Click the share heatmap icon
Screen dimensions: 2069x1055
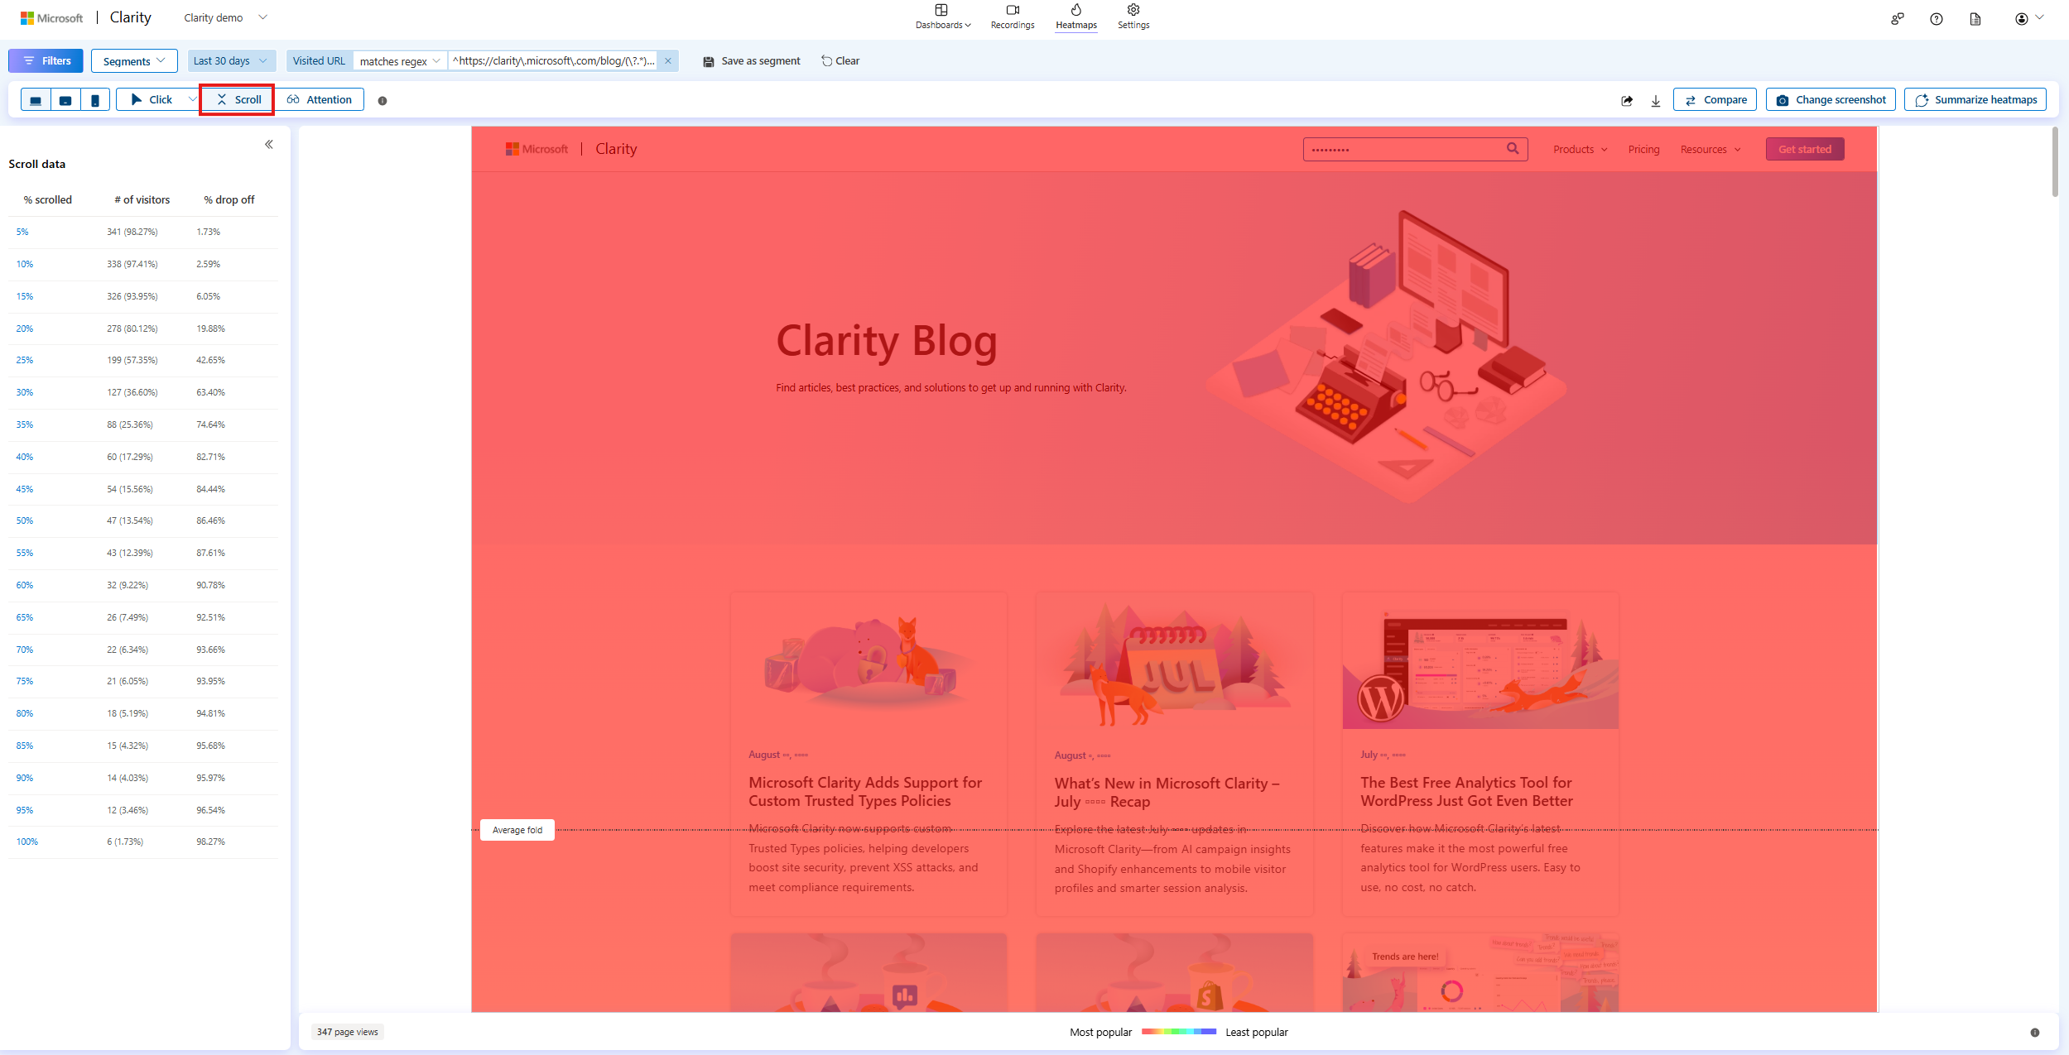[1627, 100]
